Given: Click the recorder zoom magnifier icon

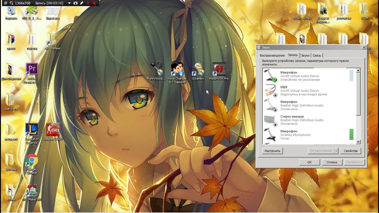Looking at the screenshot, I should (11, 3).
